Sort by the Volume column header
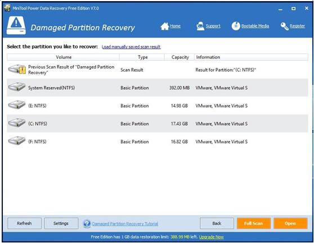The height and width of the screenshot is (243, 314). [x=63, y=57]
